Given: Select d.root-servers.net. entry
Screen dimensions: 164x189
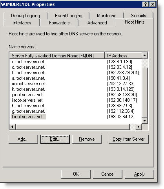Looking at the screenshot, I should (x=28, y=62).
